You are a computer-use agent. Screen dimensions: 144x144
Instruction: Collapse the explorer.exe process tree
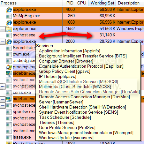tap(3, 29)
